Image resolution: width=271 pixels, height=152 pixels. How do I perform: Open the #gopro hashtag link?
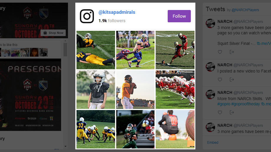point(224,104)
